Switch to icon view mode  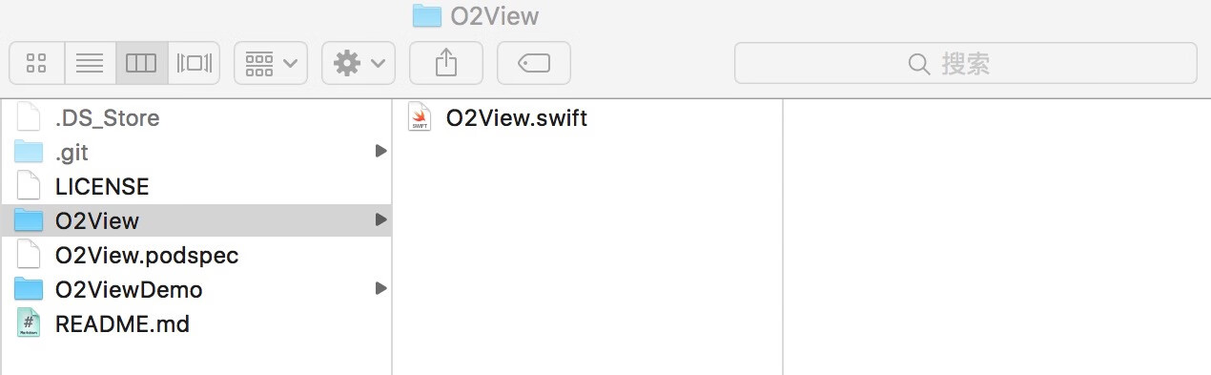tap(37, 64)
